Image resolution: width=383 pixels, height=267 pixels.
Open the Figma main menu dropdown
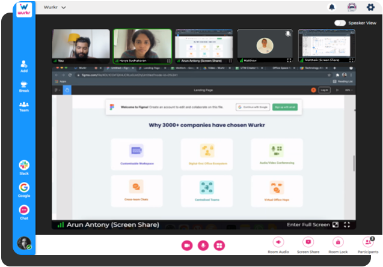[x=57, y=90]
